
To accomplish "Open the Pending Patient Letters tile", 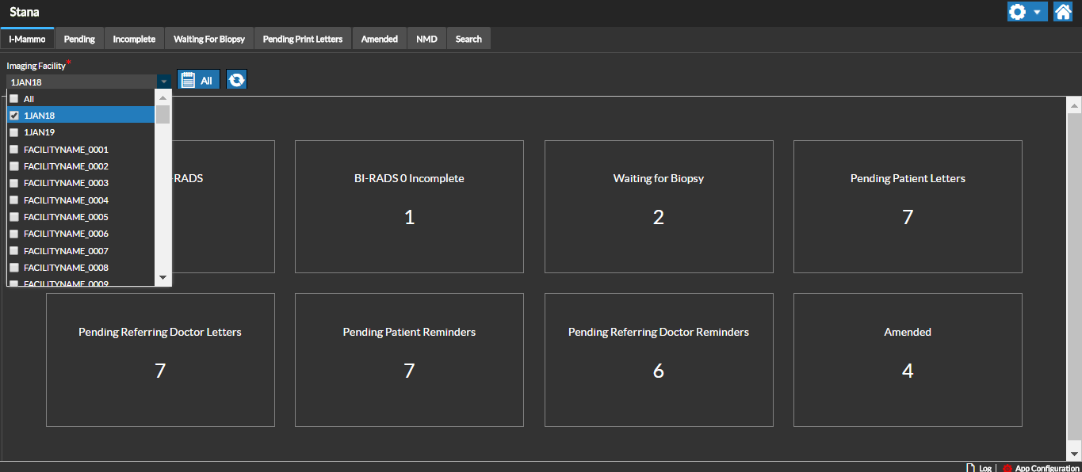I will click(908, 206).
